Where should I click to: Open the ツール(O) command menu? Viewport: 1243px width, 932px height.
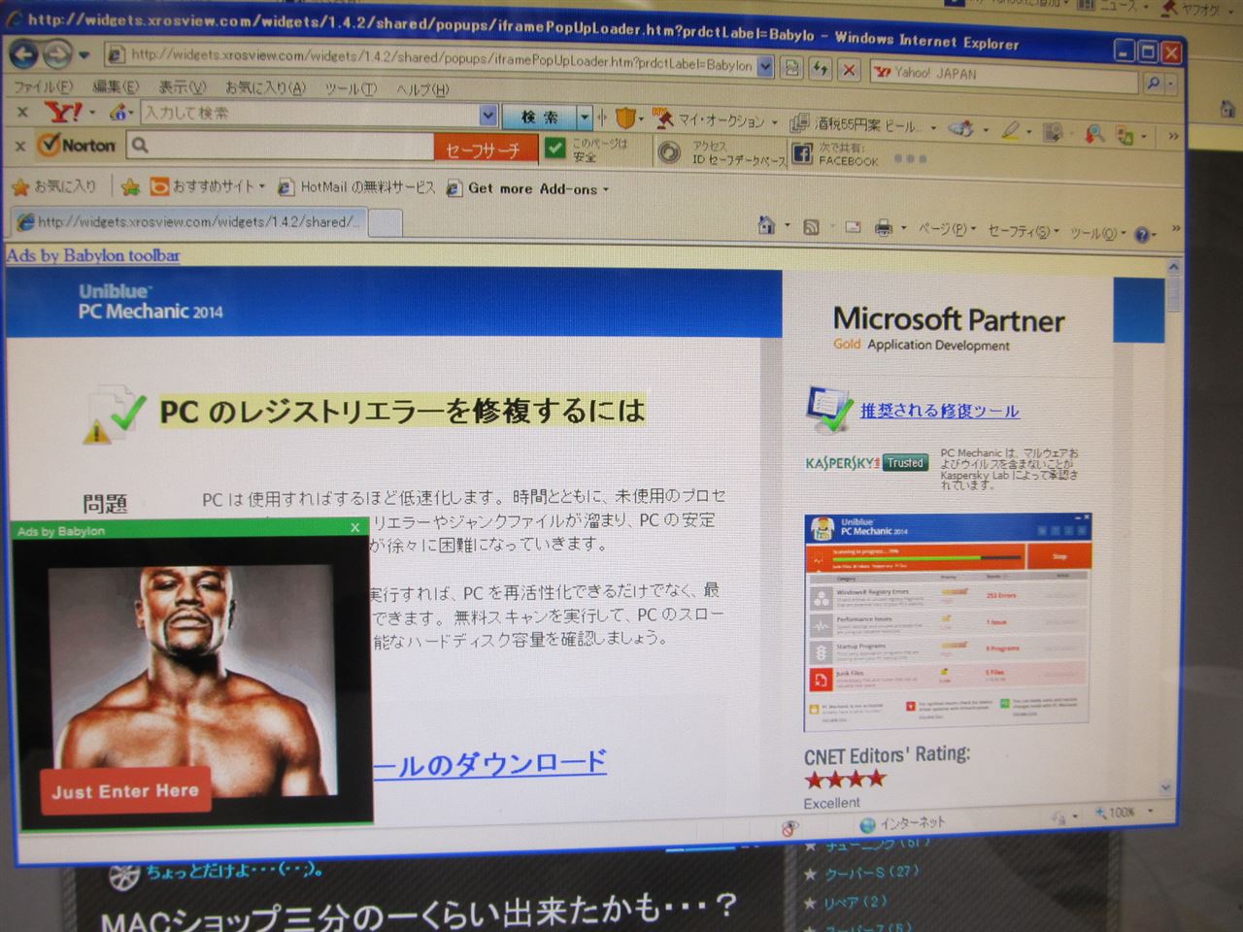pyautogui.click(x=1097, y=234)
